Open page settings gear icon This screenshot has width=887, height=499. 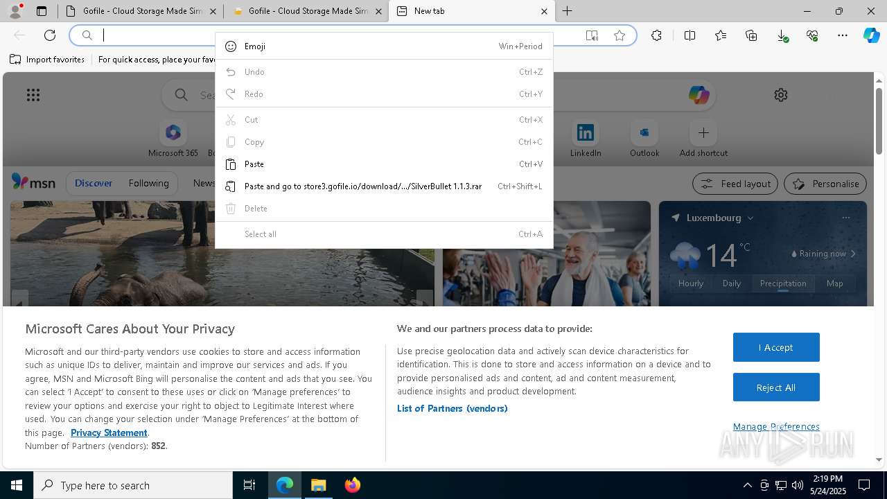coord(781,95)
